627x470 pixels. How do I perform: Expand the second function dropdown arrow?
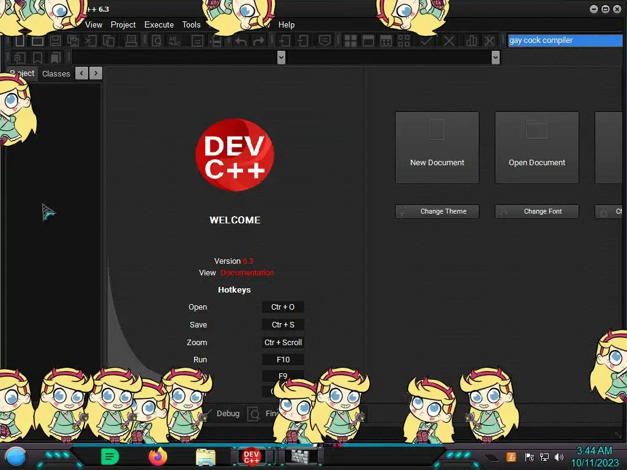click(495, 58)
